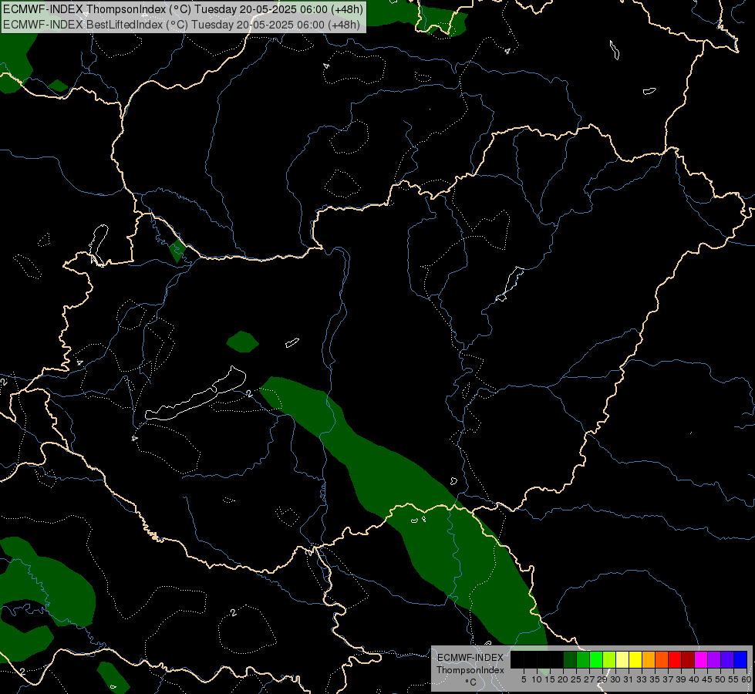This screenshot has width=755, height=694.
Task: Pick the medium green 25–27 legend swatch
Action: click(583, 659)
